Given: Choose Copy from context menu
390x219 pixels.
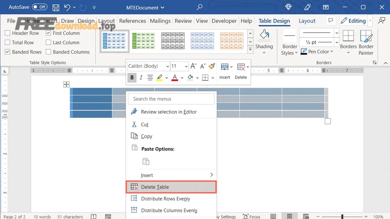Looking at the screenshot, I should [171, 136].
